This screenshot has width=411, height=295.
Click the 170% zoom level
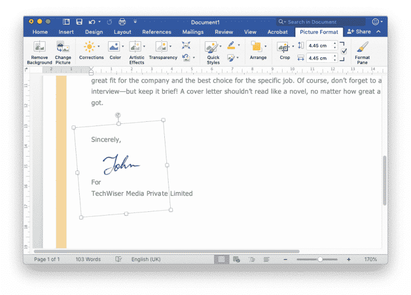click(x=371, y=259)
